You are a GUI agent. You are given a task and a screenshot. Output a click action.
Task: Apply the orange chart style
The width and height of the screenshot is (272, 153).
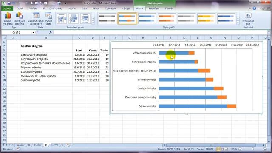pos(167,18)
